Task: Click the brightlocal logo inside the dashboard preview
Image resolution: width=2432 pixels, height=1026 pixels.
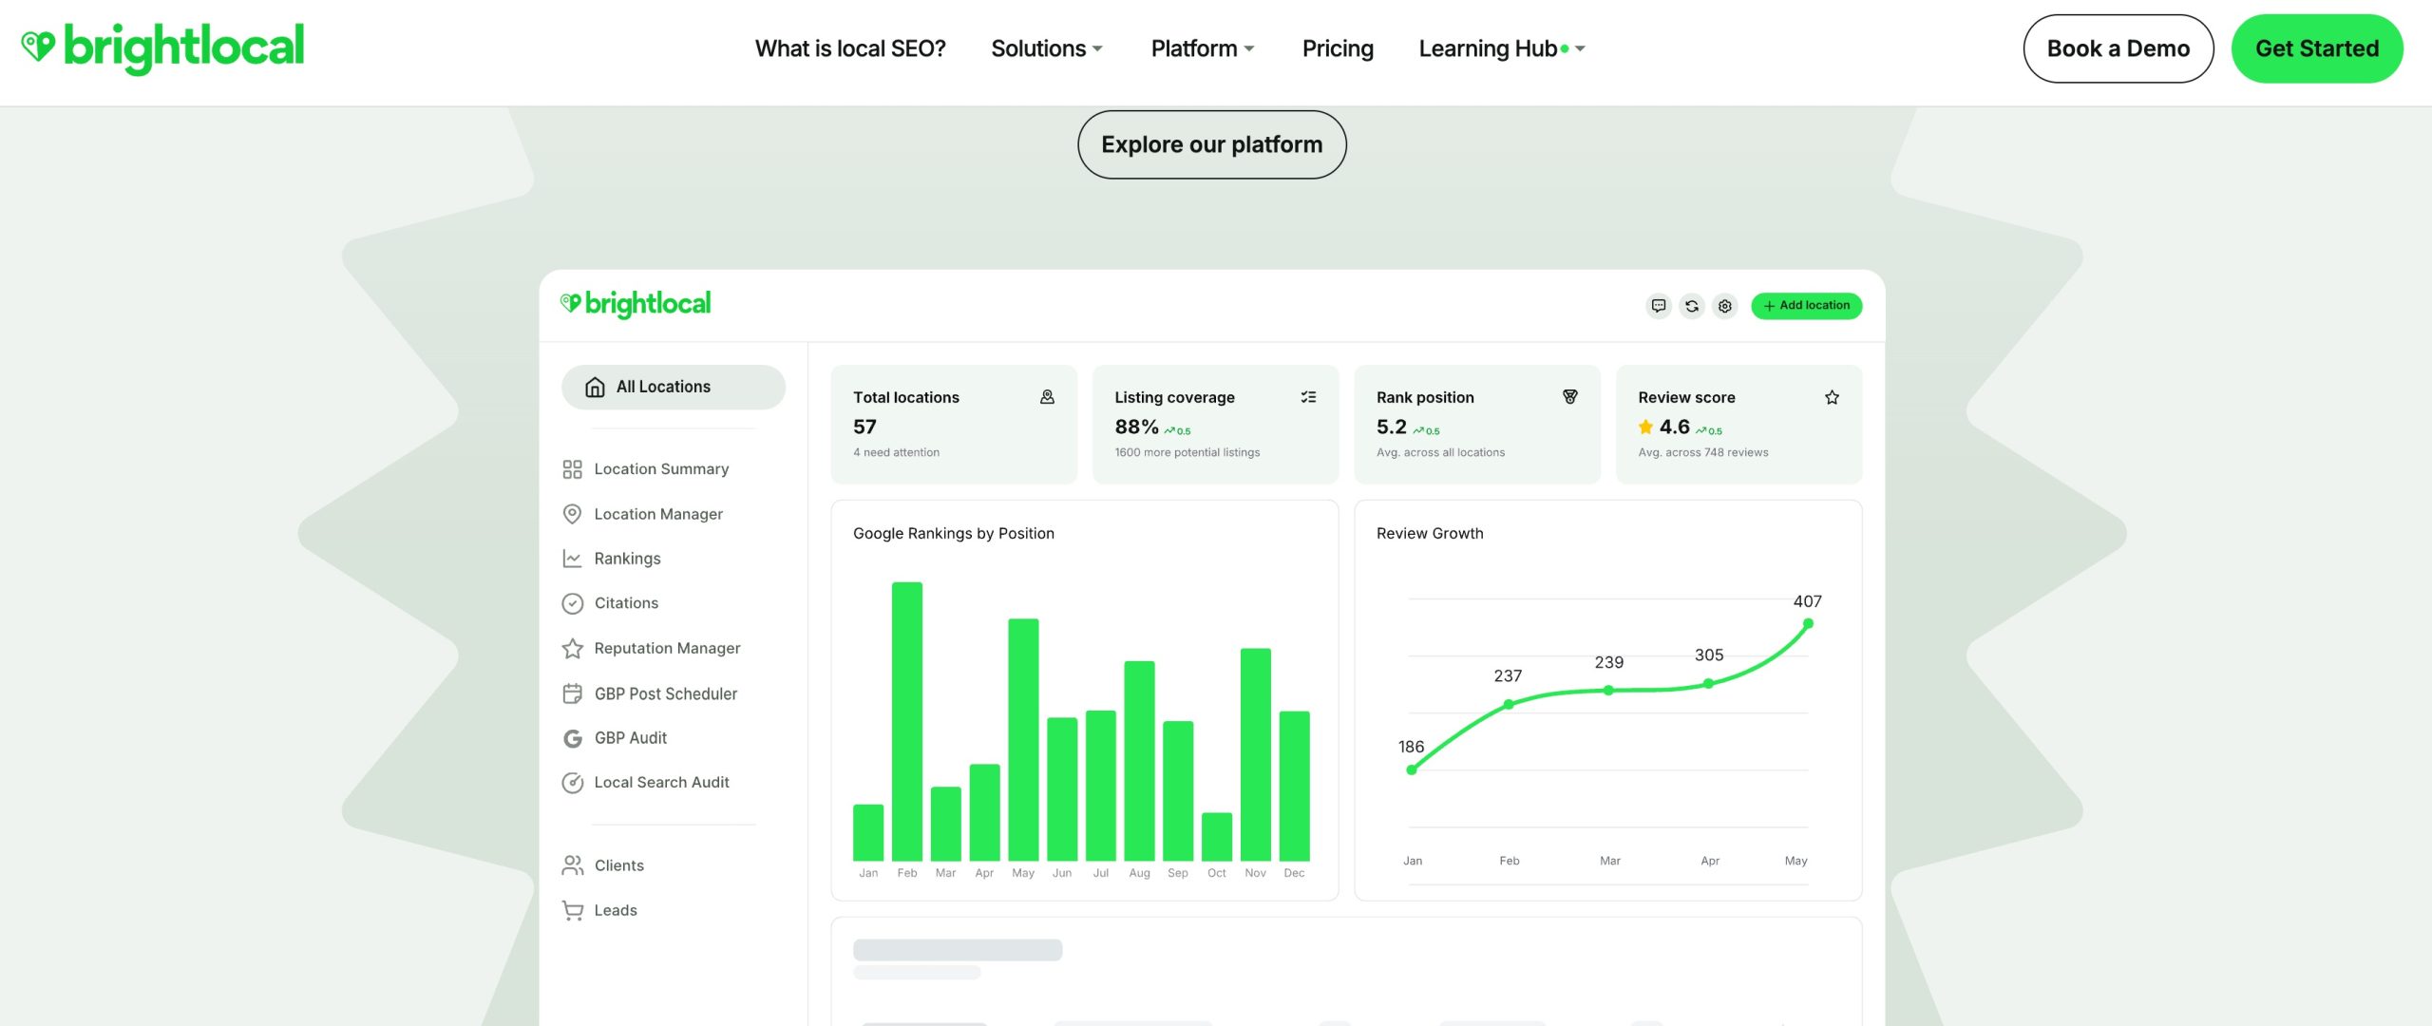Action: [x=636, y=304]
